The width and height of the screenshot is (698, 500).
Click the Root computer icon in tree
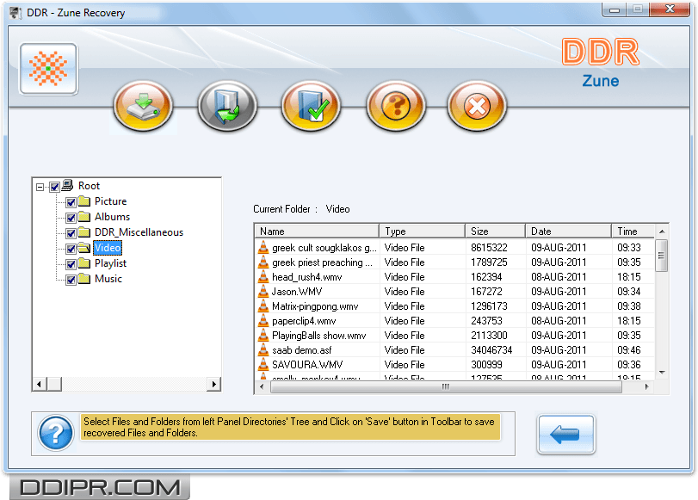point(68,185)
